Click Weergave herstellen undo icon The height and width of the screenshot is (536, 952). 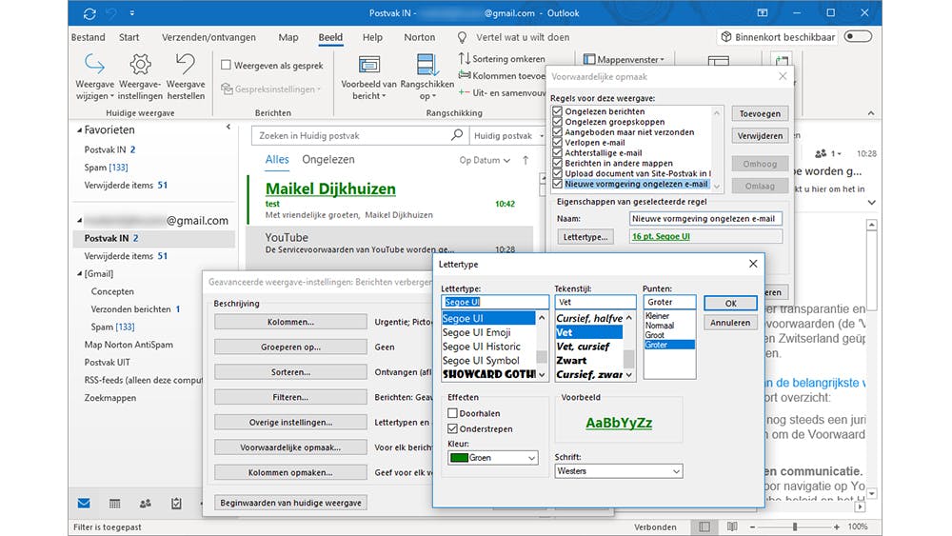pos(186,65)
